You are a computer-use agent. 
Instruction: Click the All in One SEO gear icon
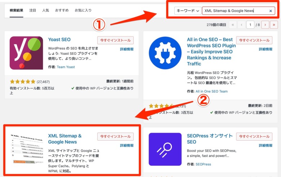click(x=165, y=53)
